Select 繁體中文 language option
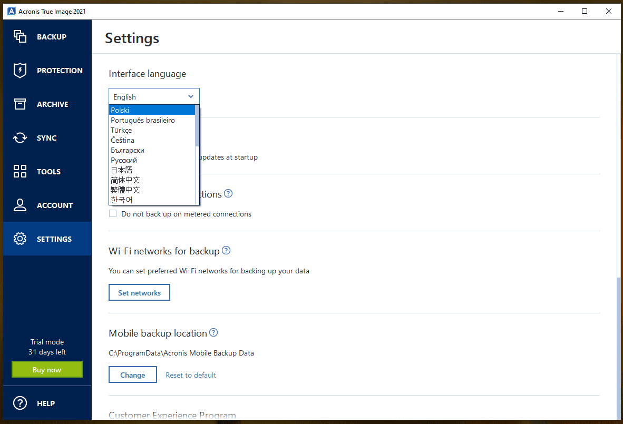Image resolution: width=623 pixels, height=424 pixels. click(x=152, y=190)
